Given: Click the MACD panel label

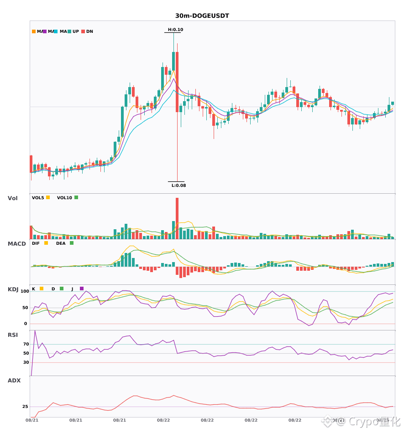Looking at the screenshot, I should pyautogui.click(x=16, y=243).
